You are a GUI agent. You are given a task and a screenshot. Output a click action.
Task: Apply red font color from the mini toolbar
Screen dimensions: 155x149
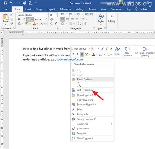[94, 54]
